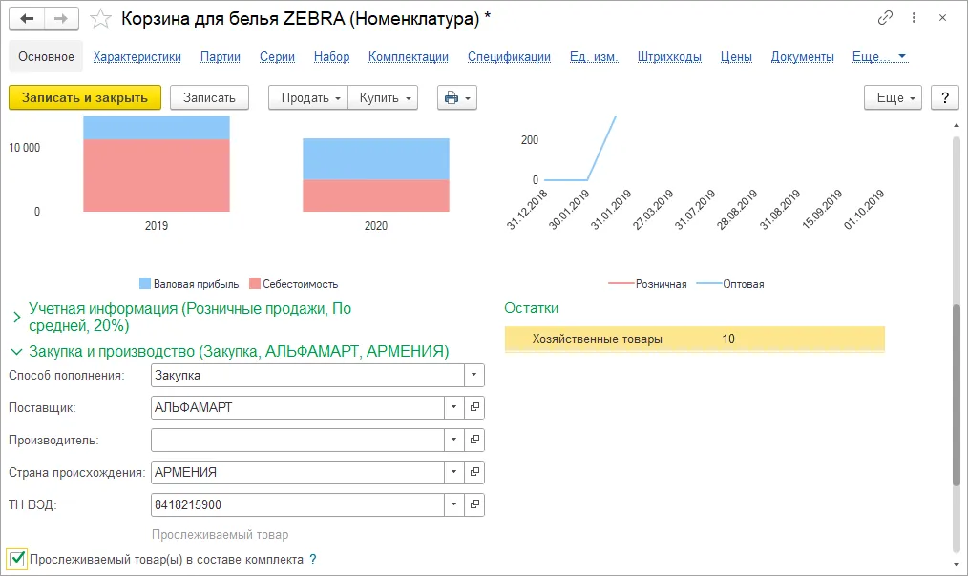The height and width of the screenshot is (576, 968).
Task: Open the Способ пополнения dropdown
Action: (473, 375)
